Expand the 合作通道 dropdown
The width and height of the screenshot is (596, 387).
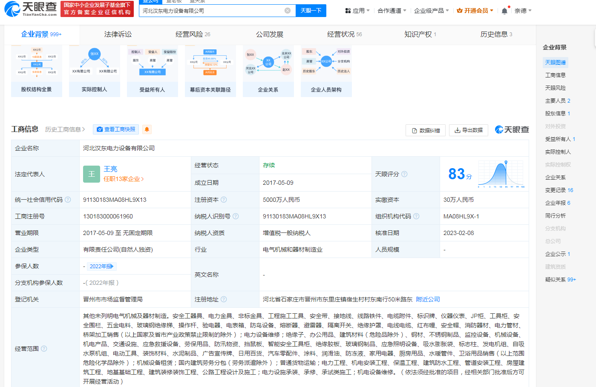(x=392, y=11)
